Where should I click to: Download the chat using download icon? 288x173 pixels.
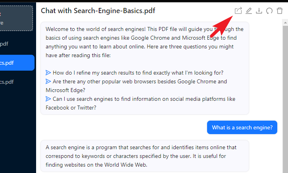click(x=259, y=11)
